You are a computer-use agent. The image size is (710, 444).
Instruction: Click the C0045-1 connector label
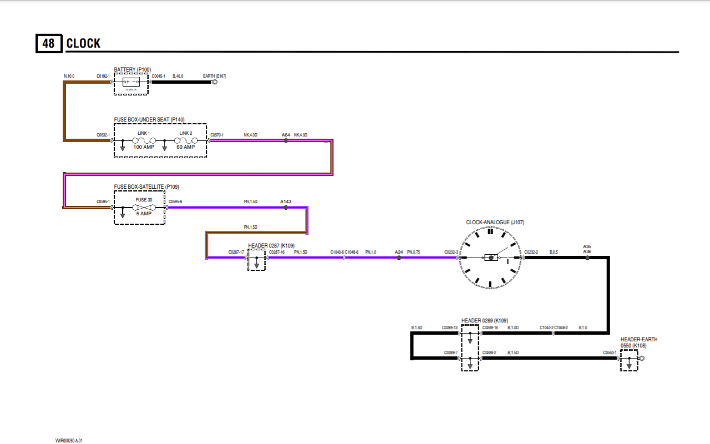(x=158, y=76)
